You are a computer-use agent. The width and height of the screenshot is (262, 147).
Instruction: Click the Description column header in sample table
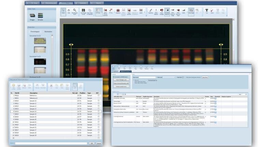pyautogui.click(x=34, y=93)
